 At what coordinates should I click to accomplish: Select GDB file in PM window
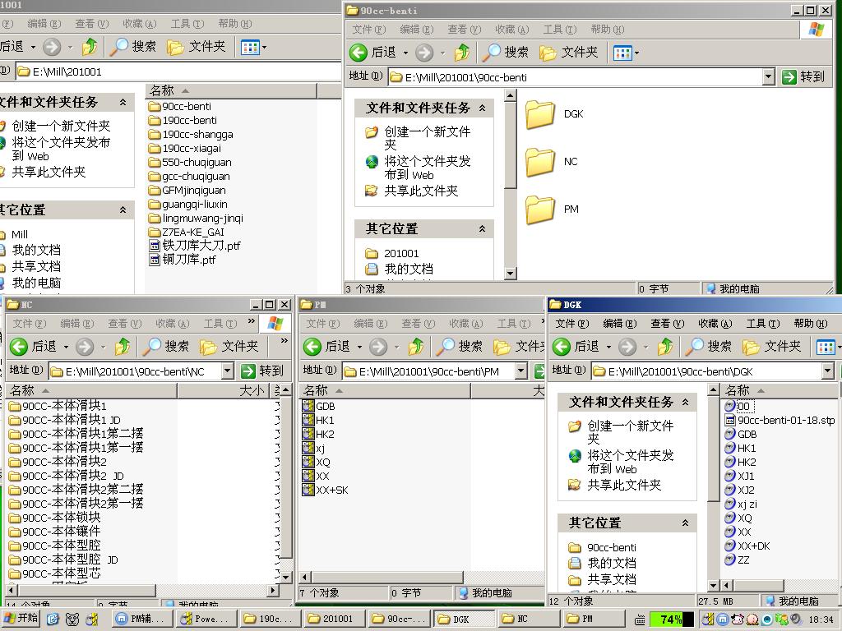tap(319, 407)
